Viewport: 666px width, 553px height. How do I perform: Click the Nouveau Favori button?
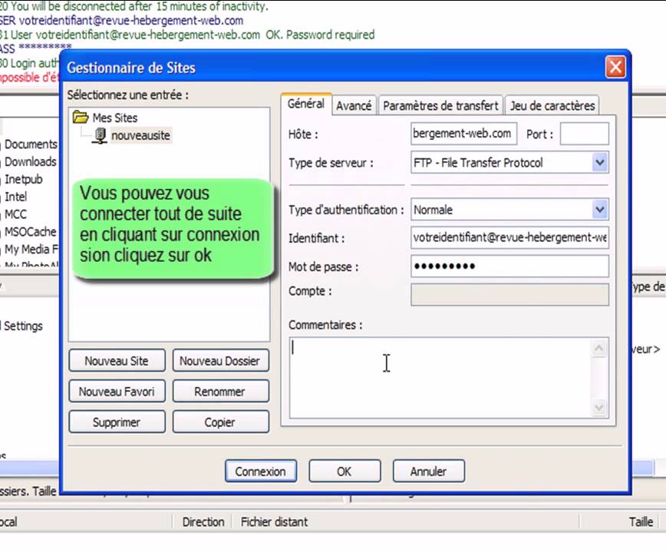(117, 391)
